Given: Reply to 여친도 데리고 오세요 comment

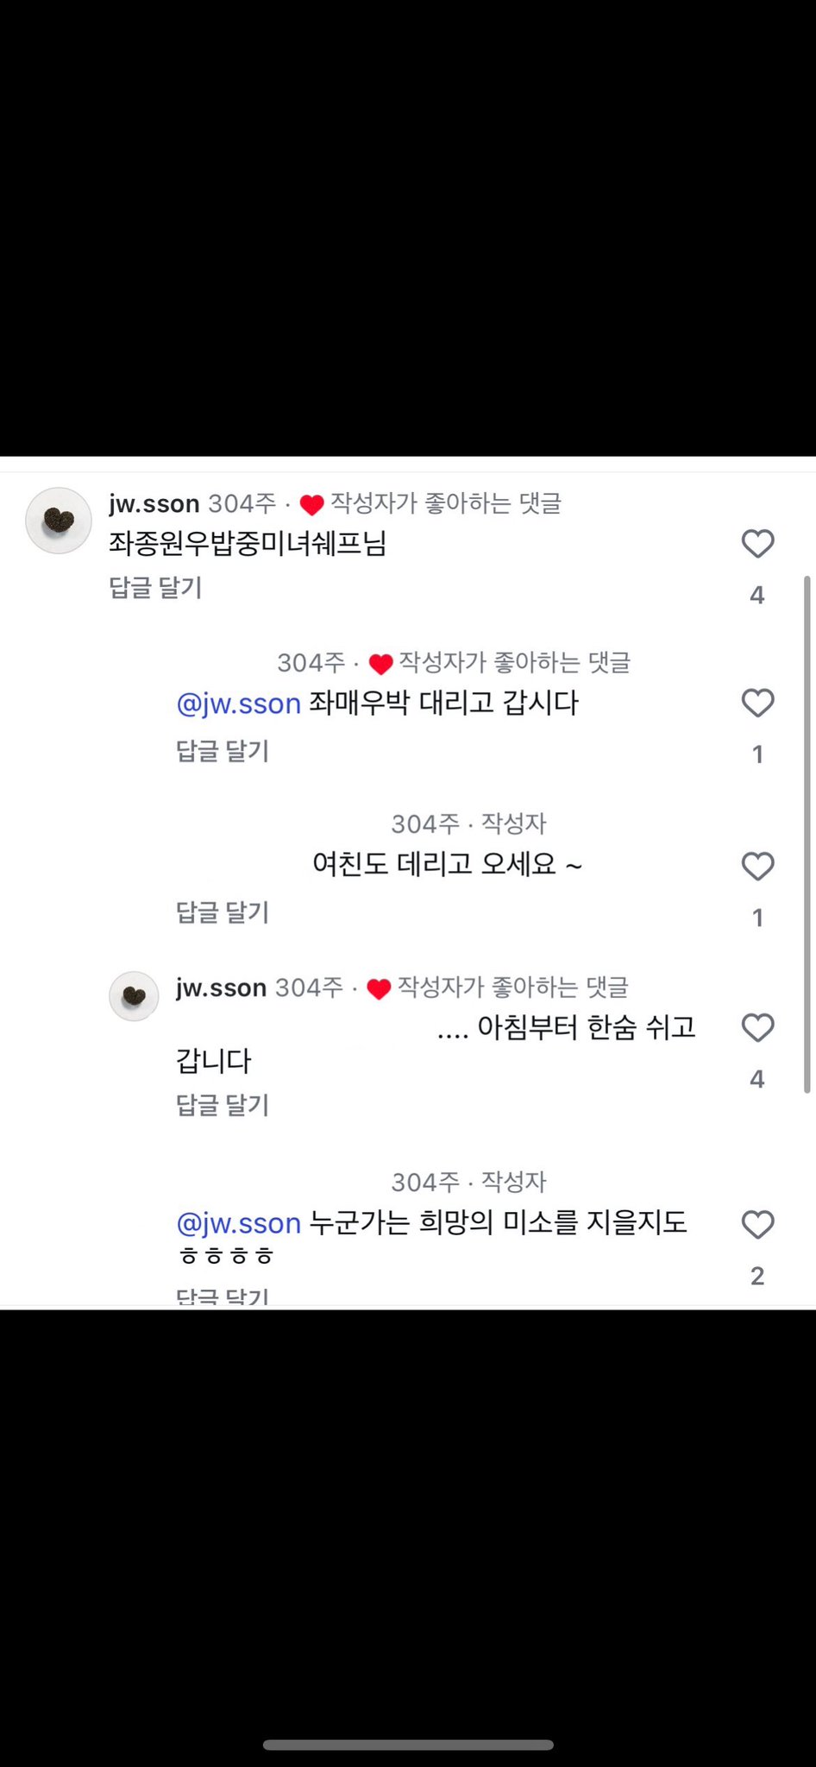Looking at the screenshot, I should pyautogui.click(x=223, y=912).
